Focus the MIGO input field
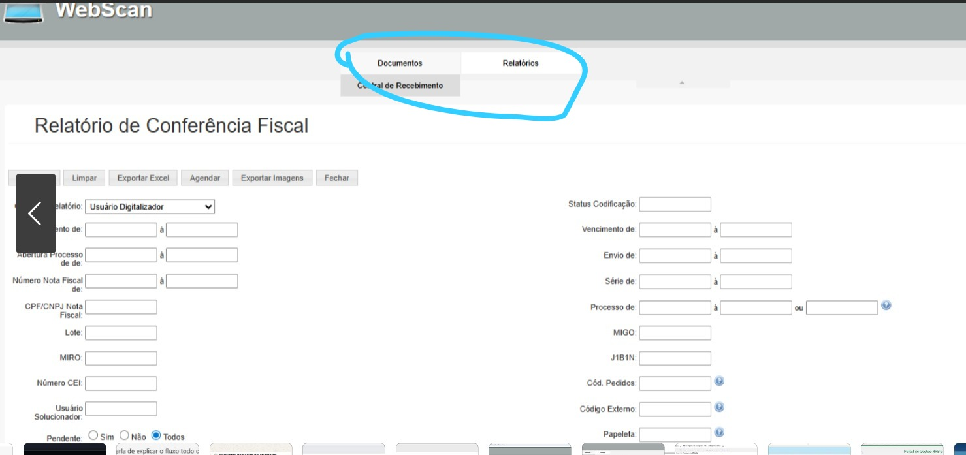This screenshot has height=455, width=966. (x=675, y=333)
